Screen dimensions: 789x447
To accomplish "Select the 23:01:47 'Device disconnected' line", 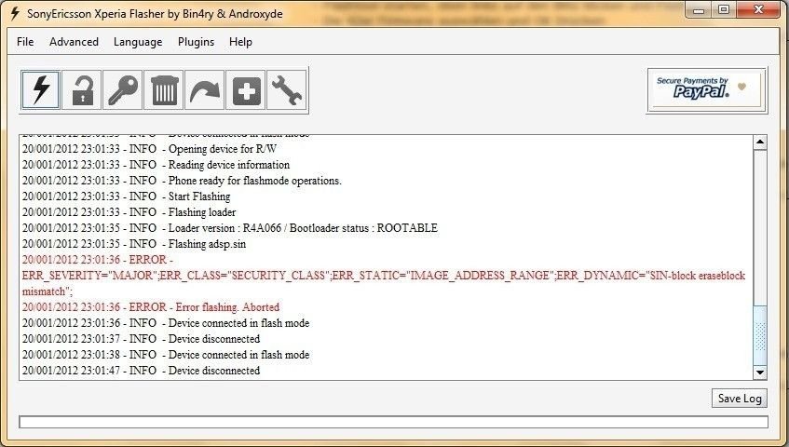I will [x=141, y=371].
